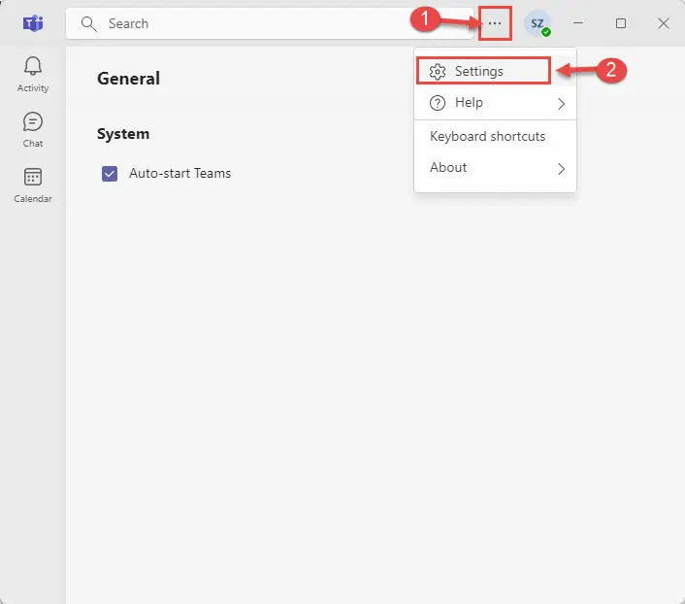Click the Auto-start Teams label
Image resolution: width=685 pixels, height=604 pixels.
(x=180, y=173)
